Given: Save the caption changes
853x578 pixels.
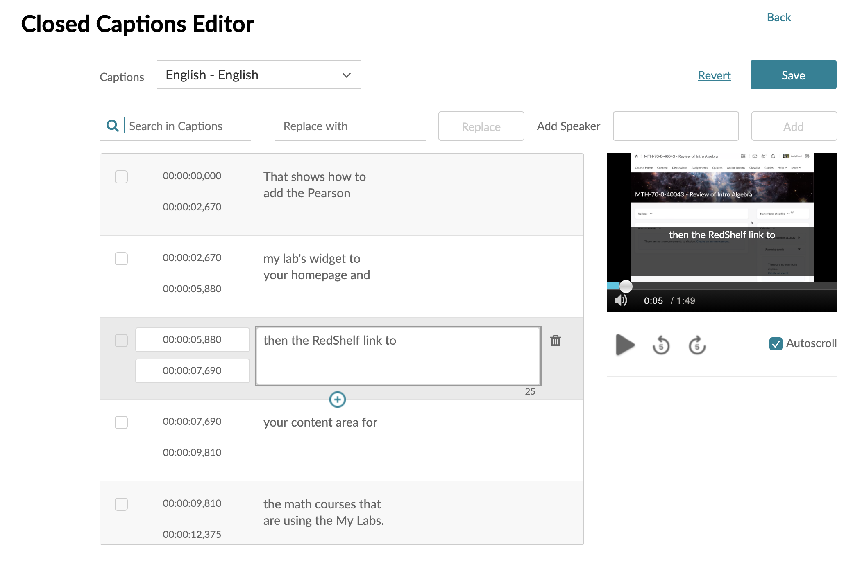Looking at the screenshot, I should [x=793, y=75].
